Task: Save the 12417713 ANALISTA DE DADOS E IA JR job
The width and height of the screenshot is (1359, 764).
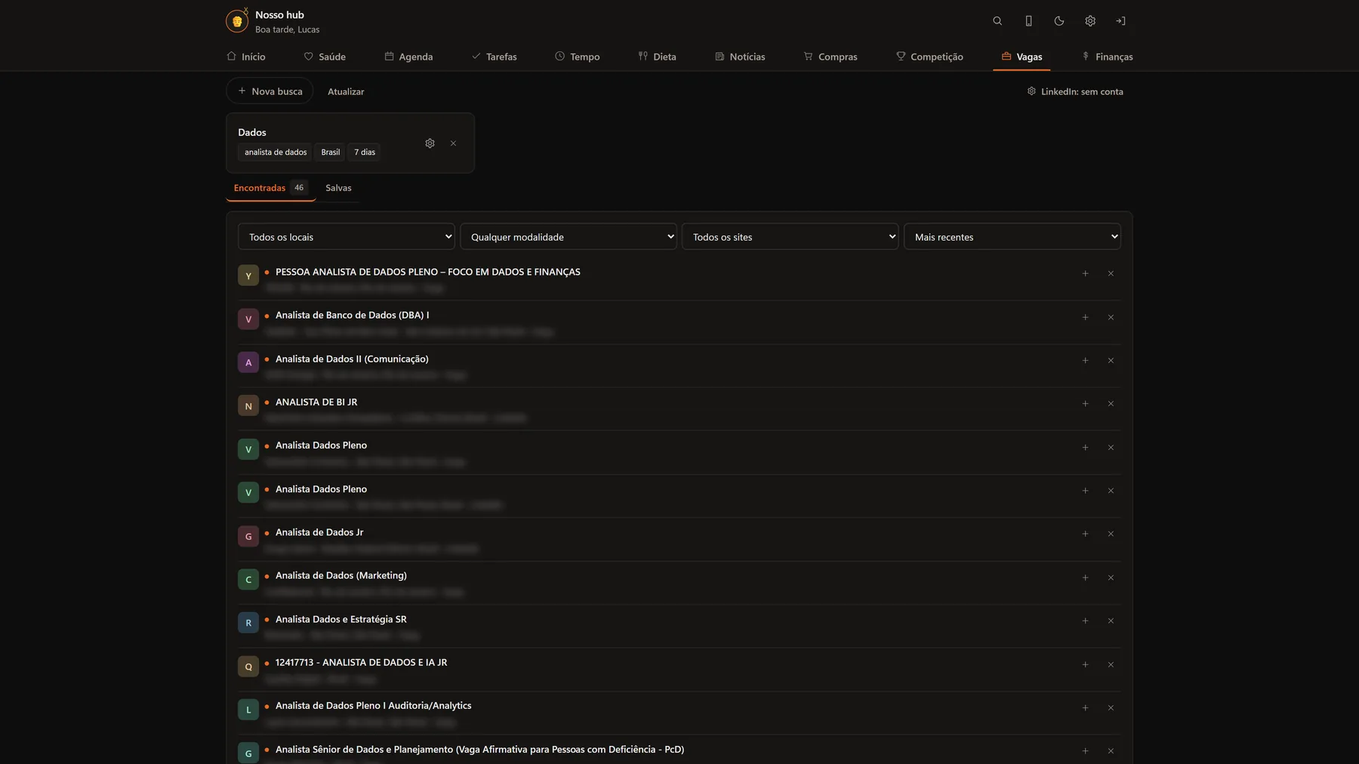Action: (1085, 664)
